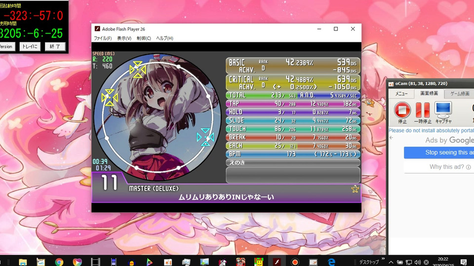Open File Explorer from the taskbar
Image resolution: width=474 pixels, height=266 pixels.
(x=23, y=262)
